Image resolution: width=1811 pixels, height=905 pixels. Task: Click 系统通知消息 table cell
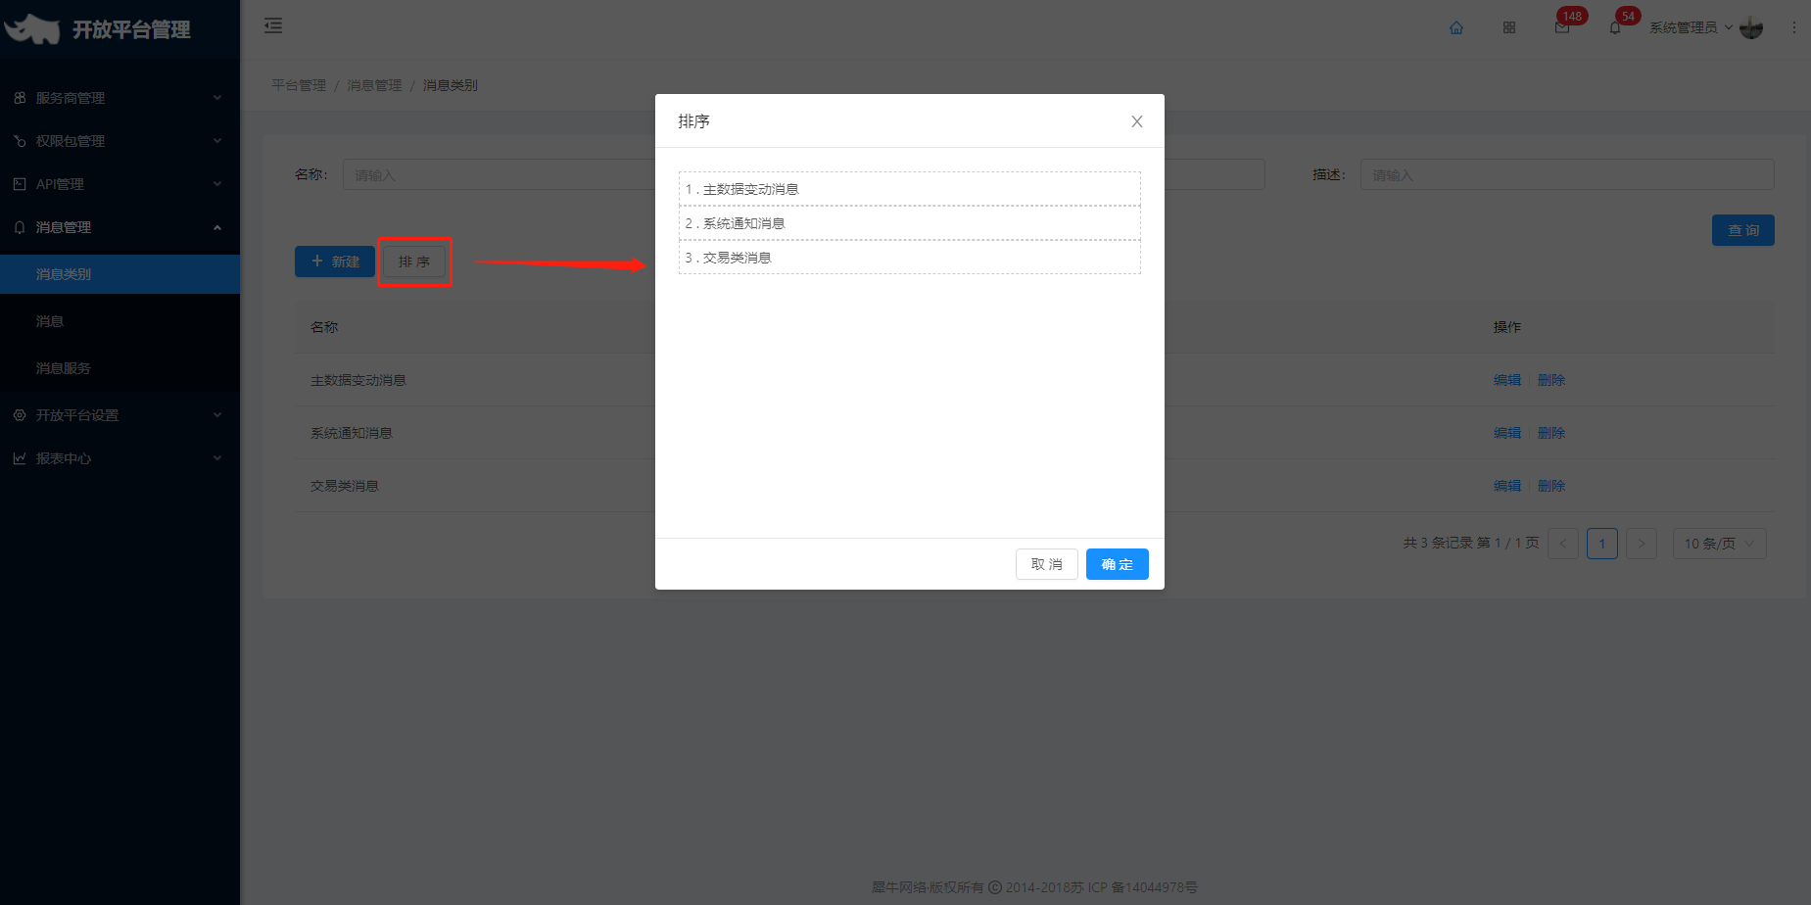352,433
